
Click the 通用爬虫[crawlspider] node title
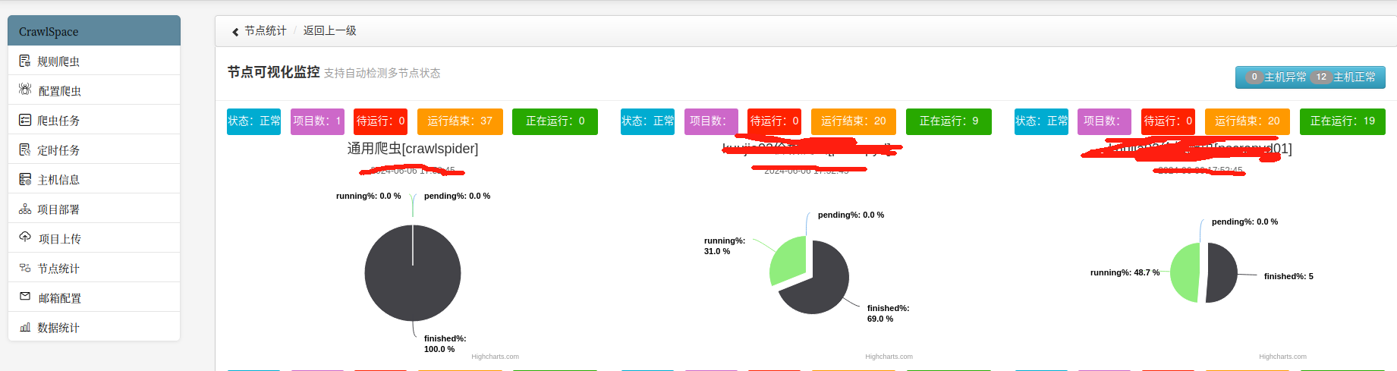(413, 149)
